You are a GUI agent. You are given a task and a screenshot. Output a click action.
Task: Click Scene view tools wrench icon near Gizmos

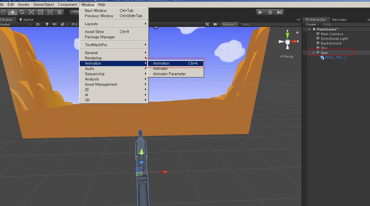tap(207, 25)
